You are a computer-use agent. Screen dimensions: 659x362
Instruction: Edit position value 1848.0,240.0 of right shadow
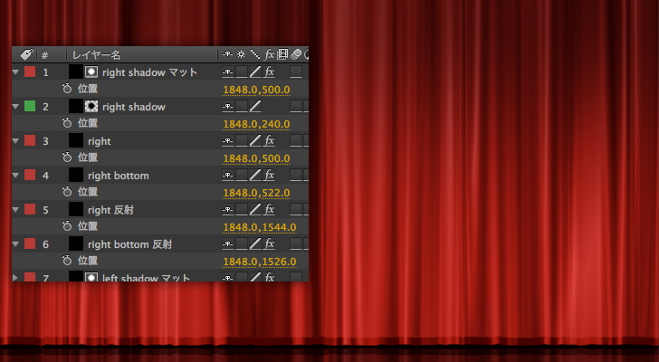coord(256,124)
